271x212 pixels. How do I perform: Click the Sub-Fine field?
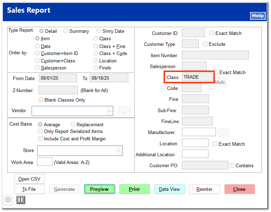pyautogui.click(x=195, y=110)
